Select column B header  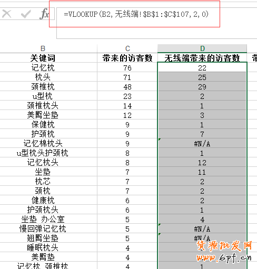(43, 48)
